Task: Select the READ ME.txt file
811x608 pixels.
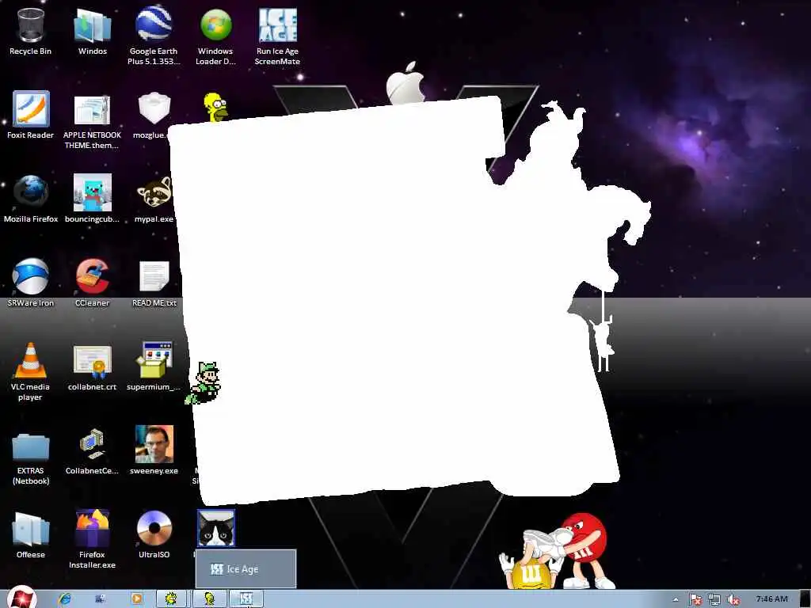Action: coord(154,283)
